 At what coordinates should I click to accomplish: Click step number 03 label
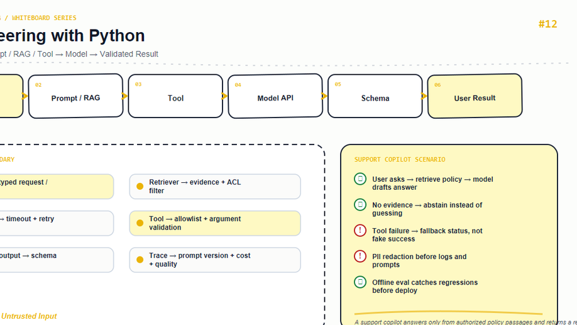point(138,84)
